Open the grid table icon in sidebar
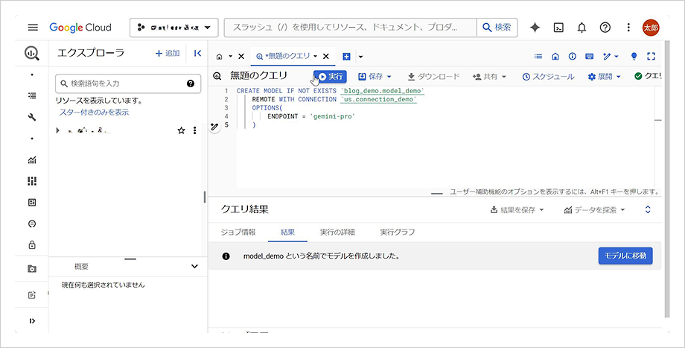Image resolution: width=685 pixels, height=348 pixels. pyautogui.click(x=32, y=203)
